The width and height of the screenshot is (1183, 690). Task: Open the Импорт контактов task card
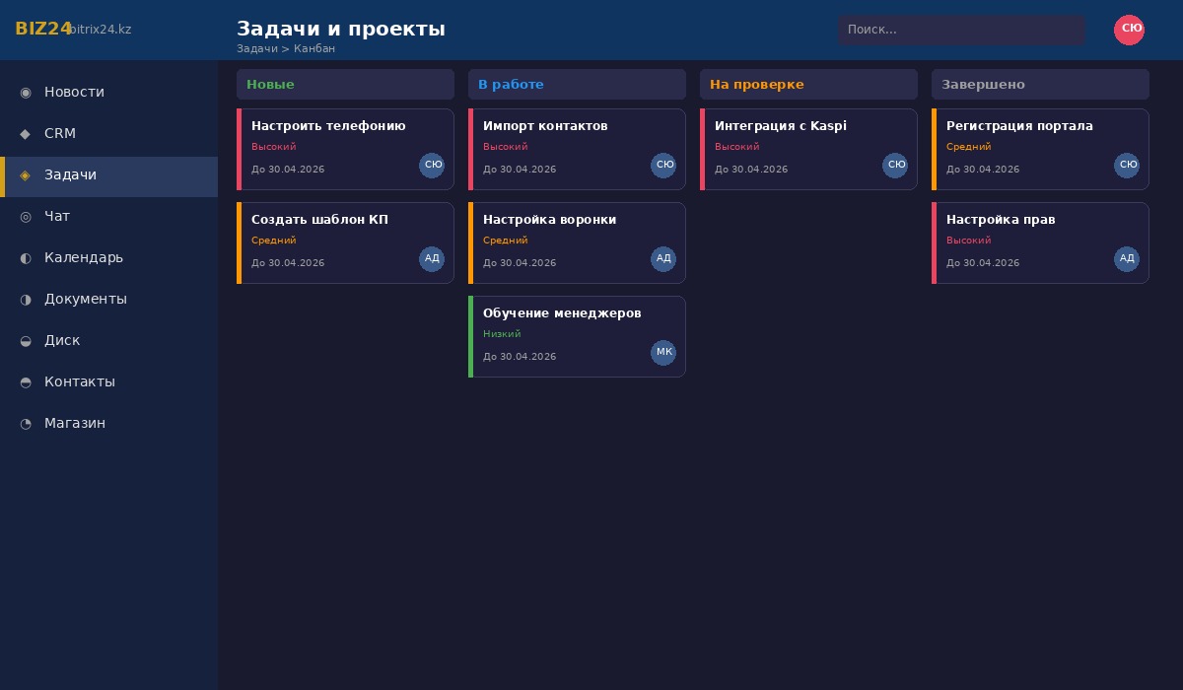coord(577,149)
